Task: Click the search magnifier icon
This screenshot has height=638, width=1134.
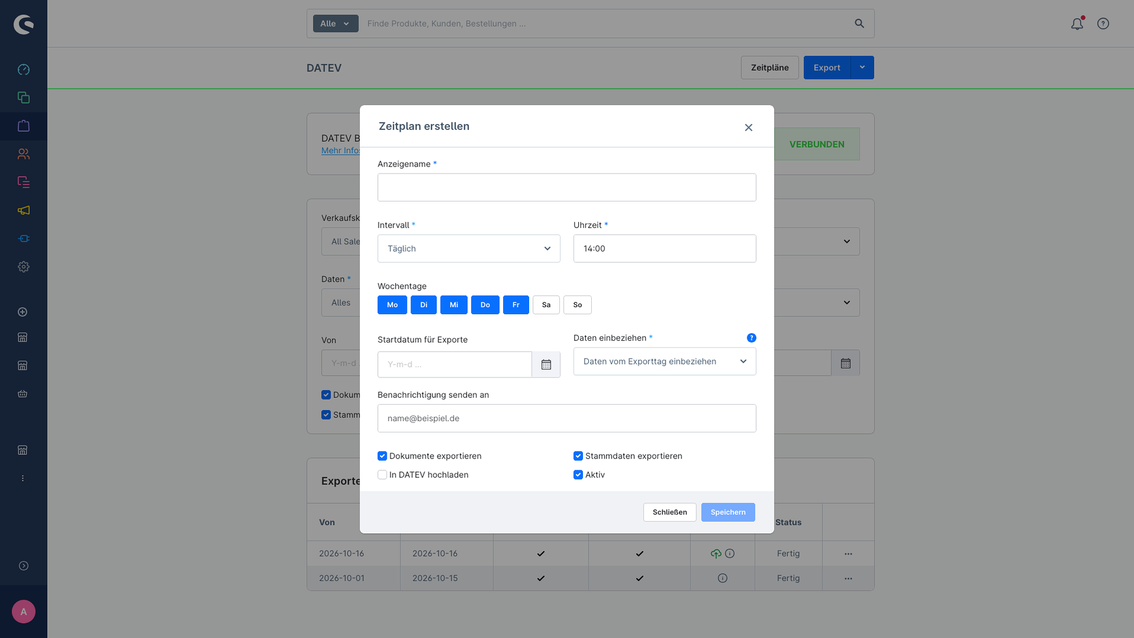Action: coord(859,24)
